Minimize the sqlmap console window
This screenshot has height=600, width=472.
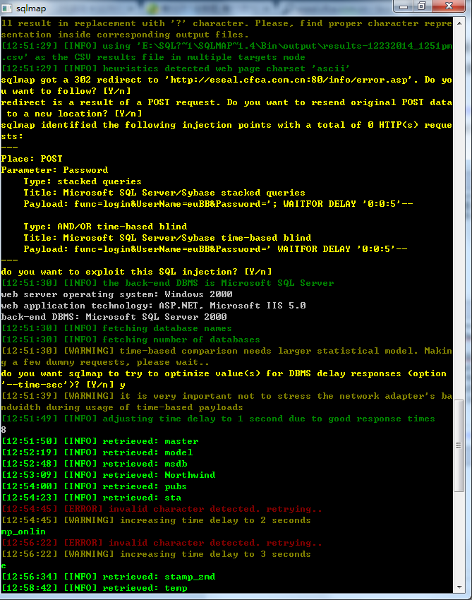[x=403, y=6]
